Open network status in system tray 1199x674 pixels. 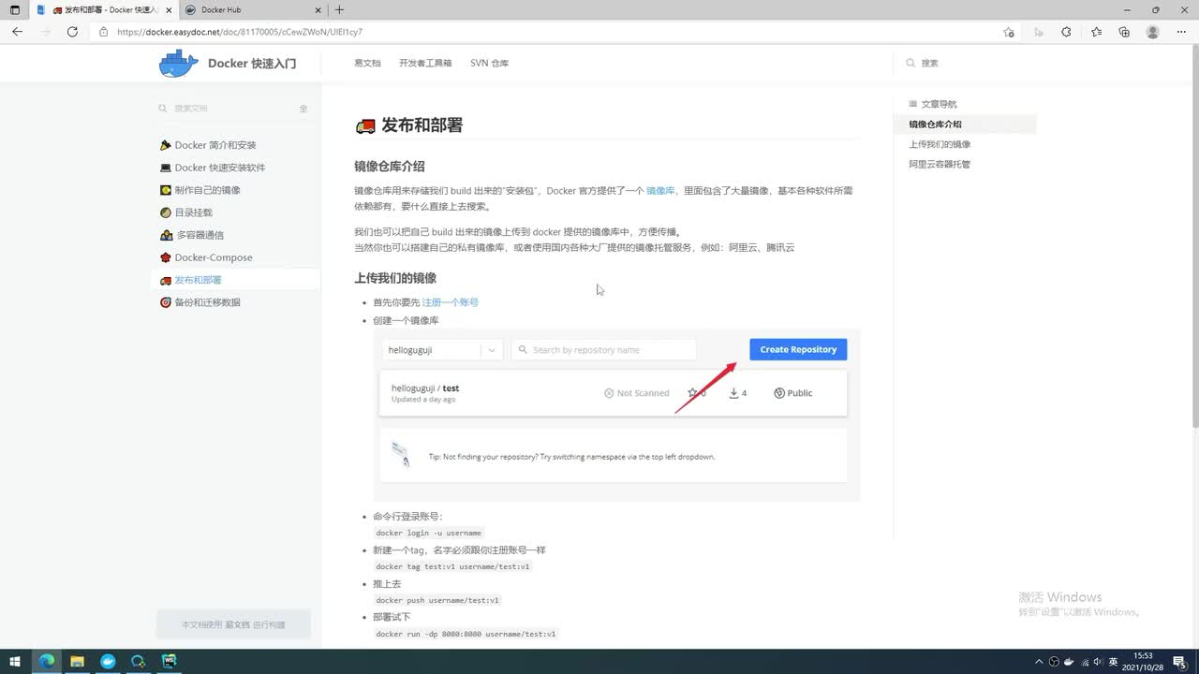(x=1084, y=662)
